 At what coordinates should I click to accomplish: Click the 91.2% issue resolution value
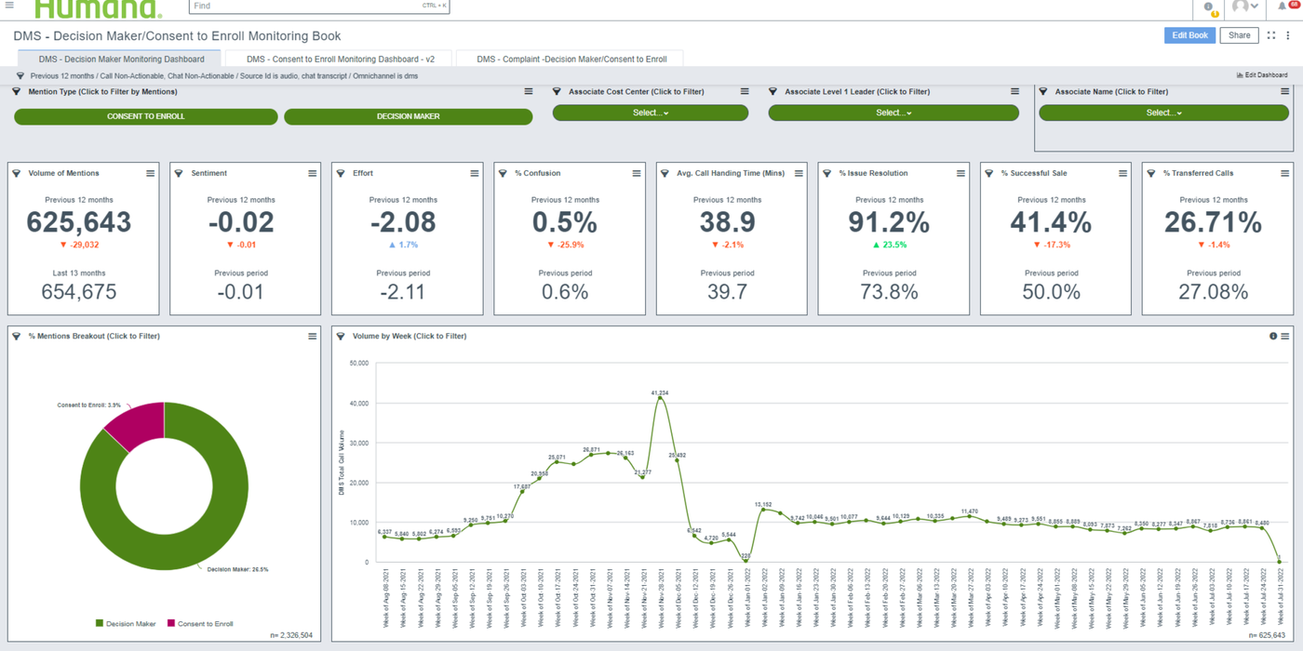point(889,222)
